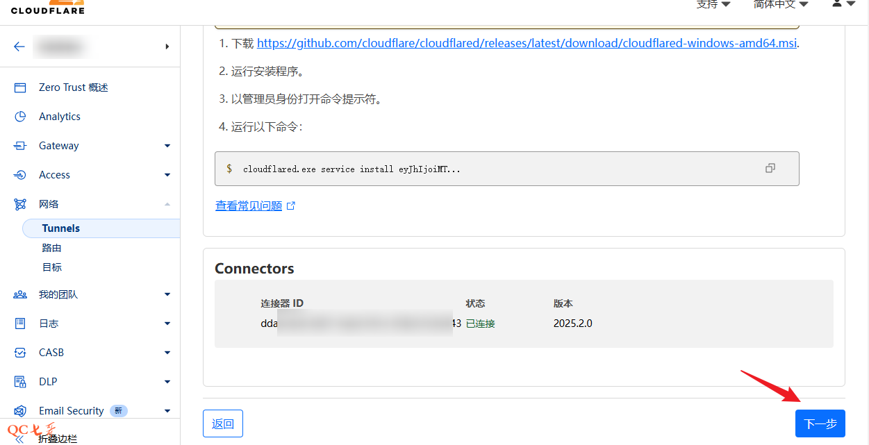Click the 下一步 next button
This screenshot has height=445, width=869.
click(820, 423)
